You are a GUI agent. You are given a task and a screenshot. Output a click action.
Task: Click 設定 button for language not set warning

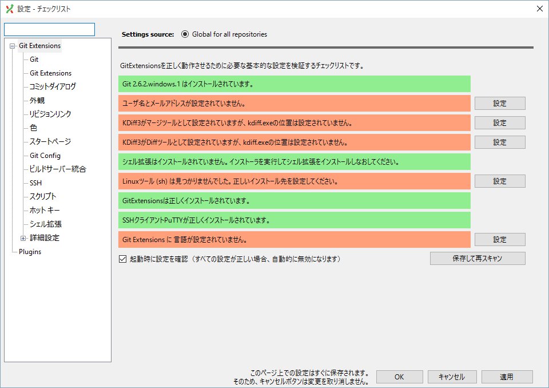pos(499,240)
